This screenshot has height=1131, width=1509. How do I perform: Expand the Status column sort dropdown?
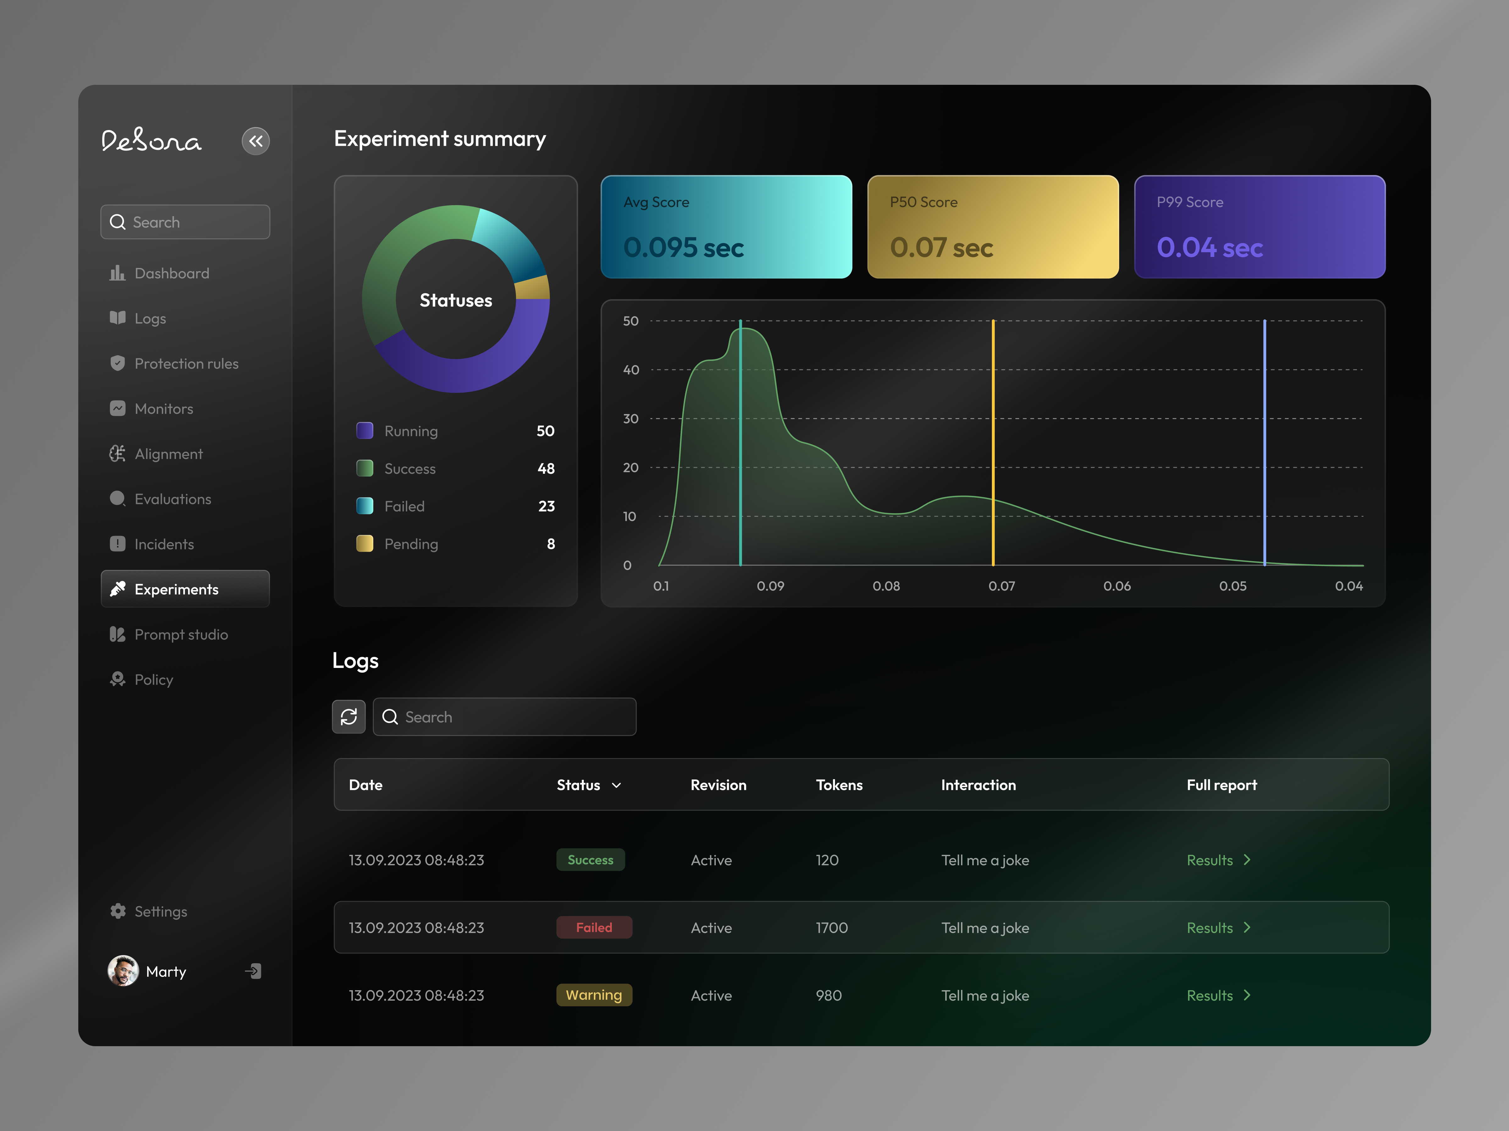coord(616,785)
